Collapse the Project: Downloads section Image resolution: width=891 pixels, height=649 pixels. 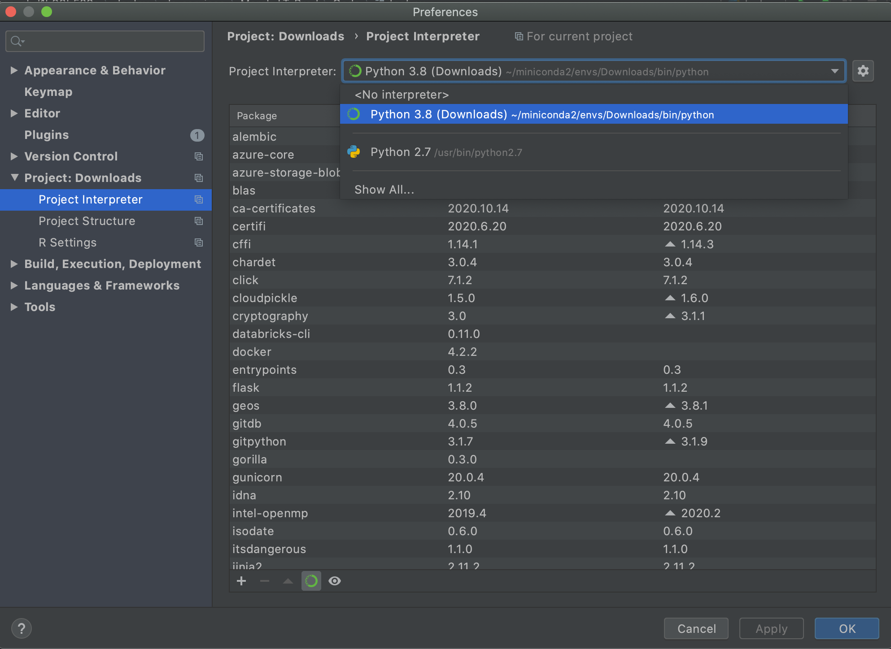14,177
